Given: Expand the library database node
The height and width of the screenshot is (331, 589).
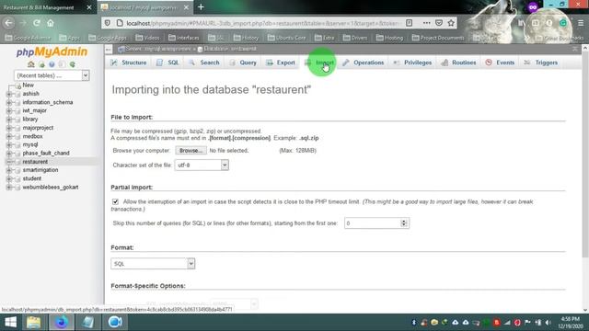Looking at the screenshot, I should (x=9, y=120).
